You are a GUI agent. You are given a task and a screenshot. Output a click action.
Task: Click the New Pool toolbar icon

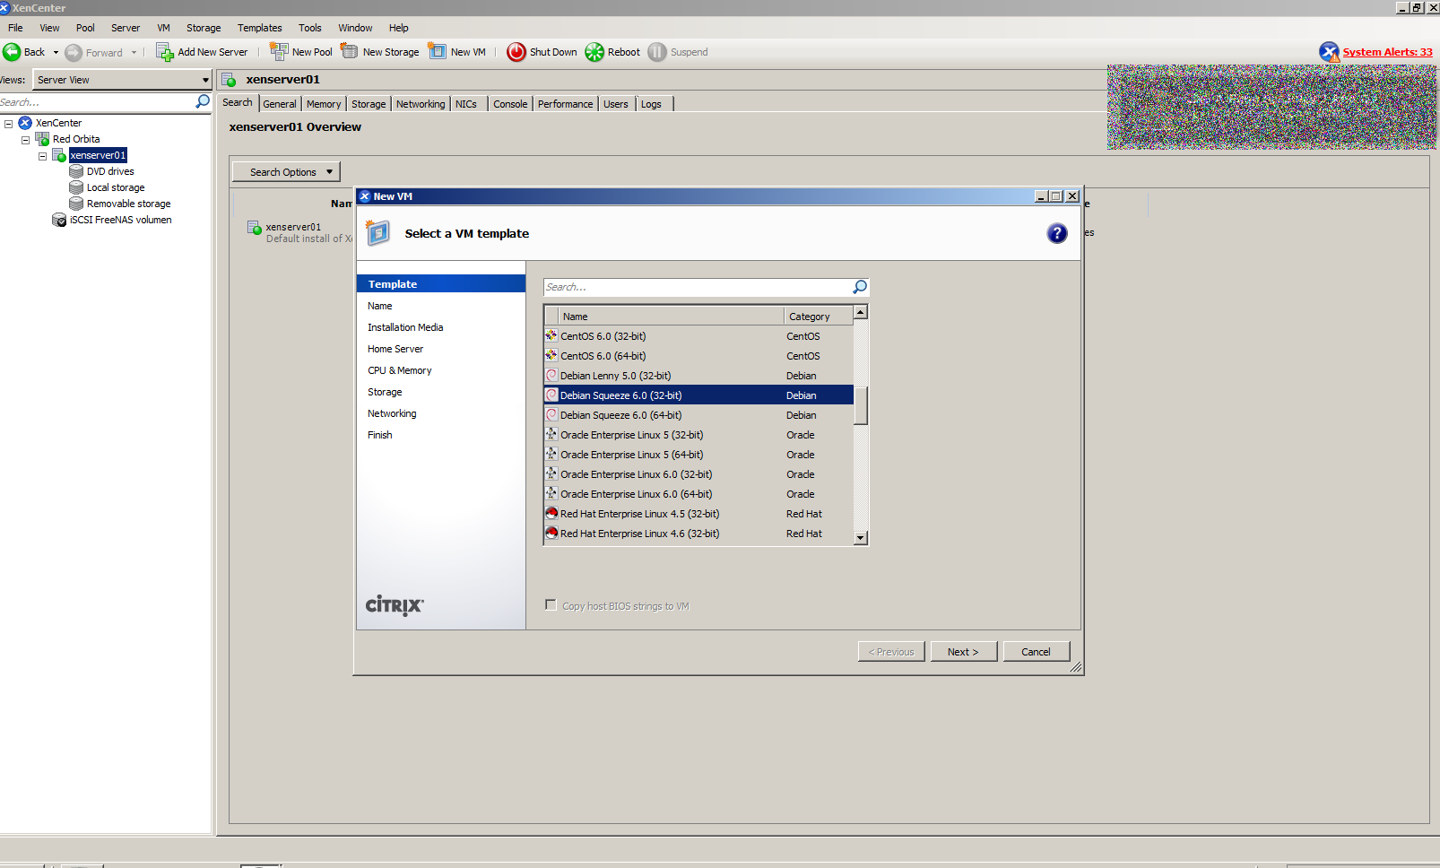coord(279,52)
